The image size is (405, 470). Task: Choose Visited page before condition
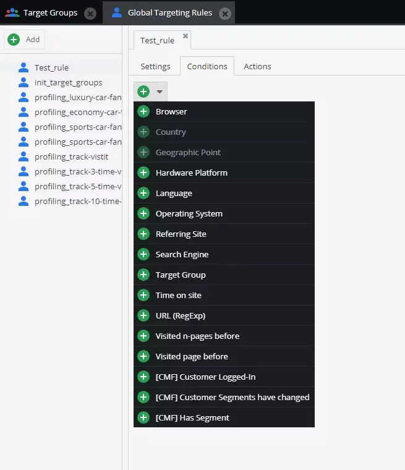coord(224,356)
